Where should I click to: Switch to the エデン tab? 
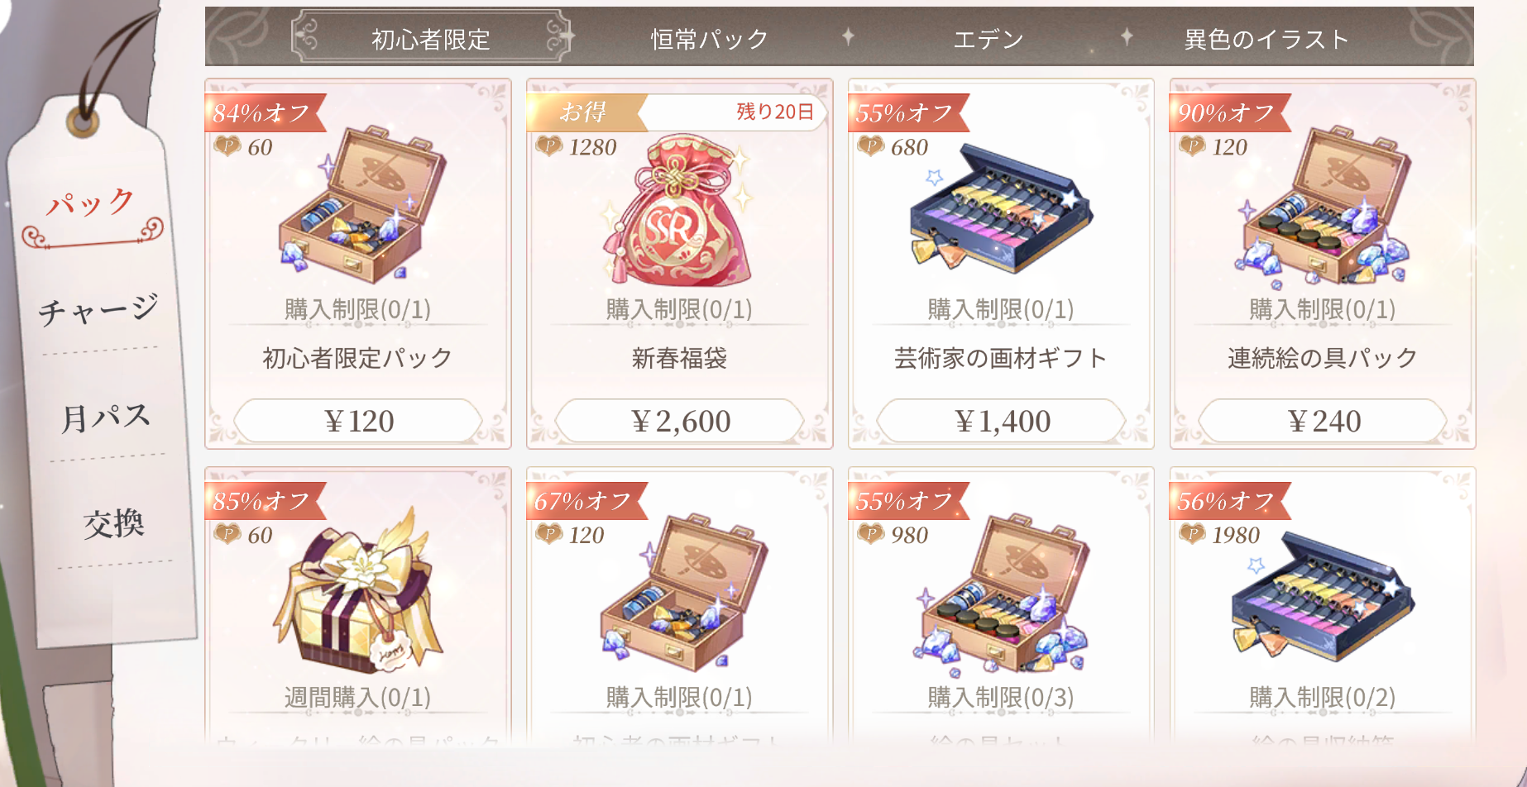[988, 39]
